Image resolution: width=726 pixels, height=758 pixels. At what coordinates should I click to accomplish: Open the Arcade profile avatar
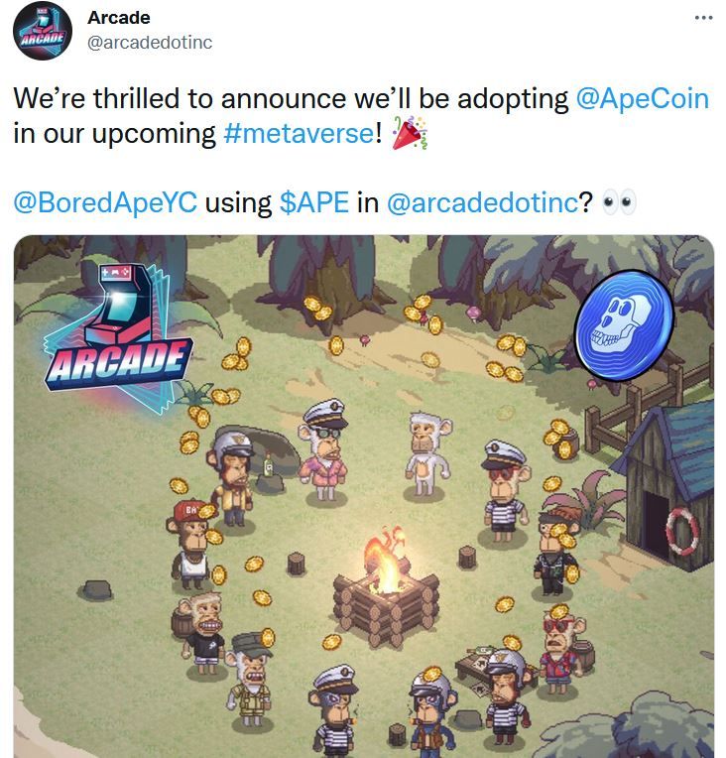pyautogui.click(x=43, y=31)
